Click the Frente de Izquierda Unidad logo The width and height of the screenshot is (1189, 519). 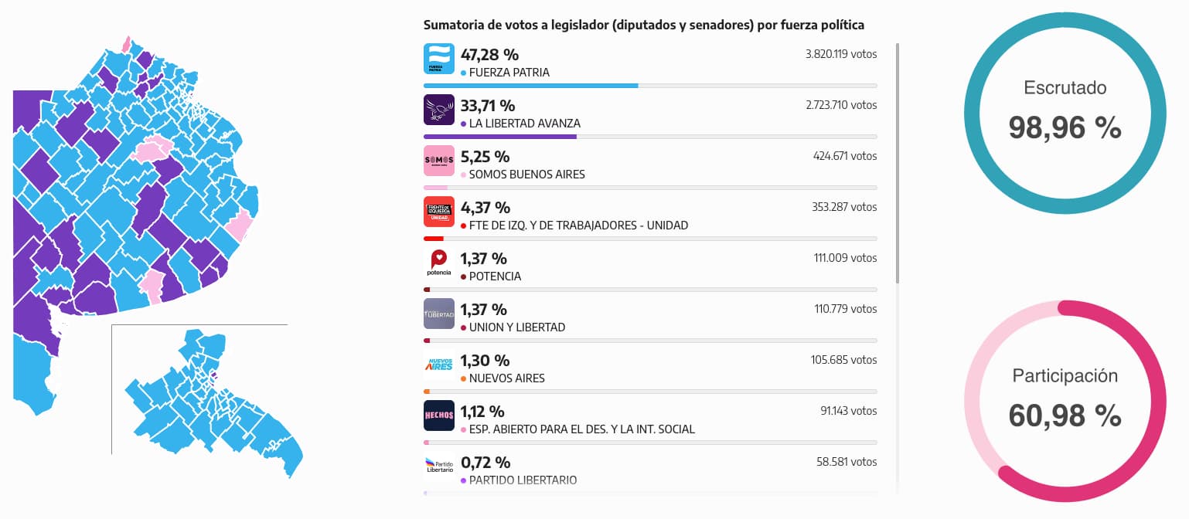pyautogui.click(x=439, y=212)
